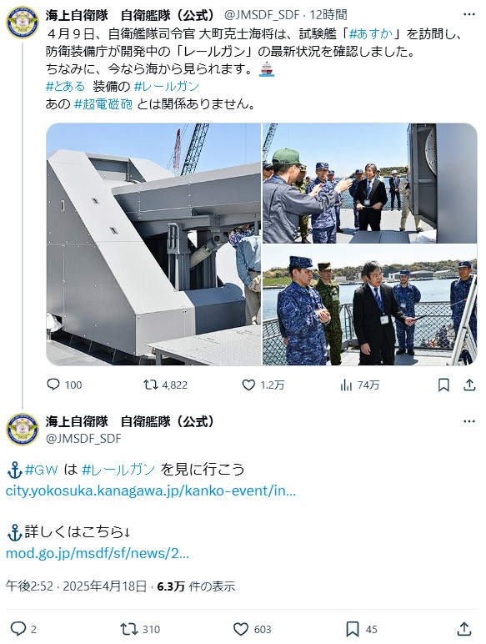Open the more options menu on second tweet

pos(468,421)
